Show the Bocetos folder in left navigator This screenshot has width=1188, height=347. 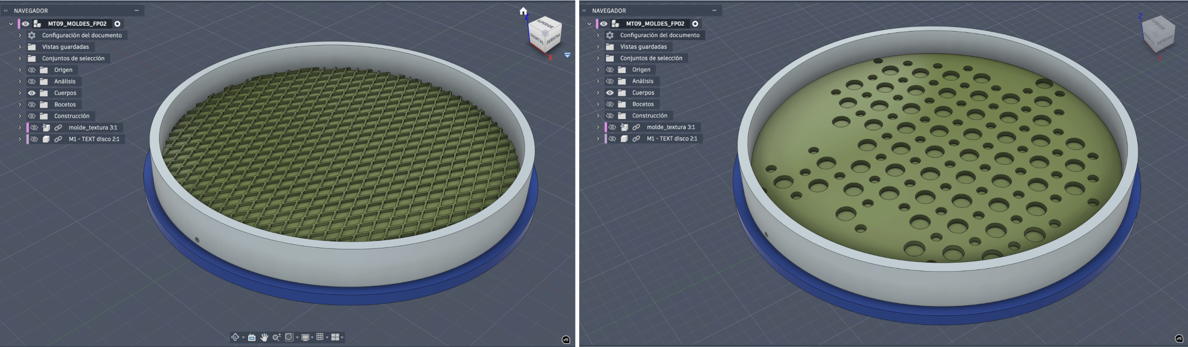32,105
